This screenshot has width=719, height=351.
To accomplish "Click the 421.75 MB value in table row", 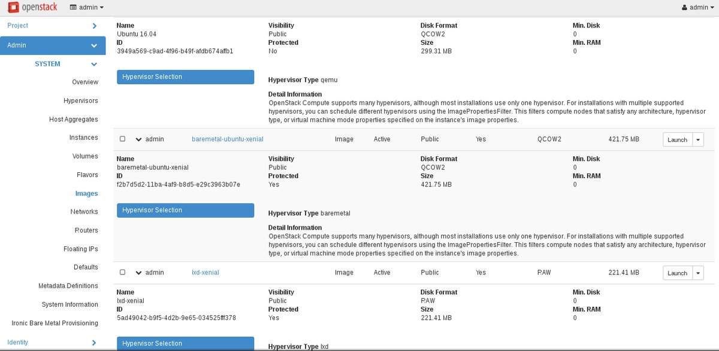I will pos(624,139).
